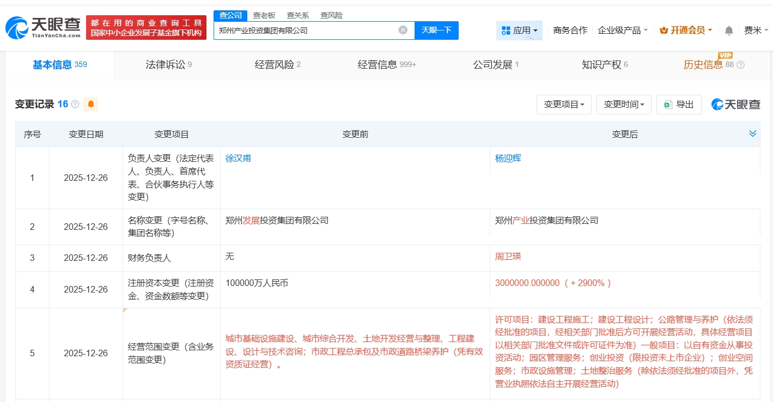Open the 徐汉甫 person link
The height and width of the screenshot is (402, 773).
tap(238, 159)
